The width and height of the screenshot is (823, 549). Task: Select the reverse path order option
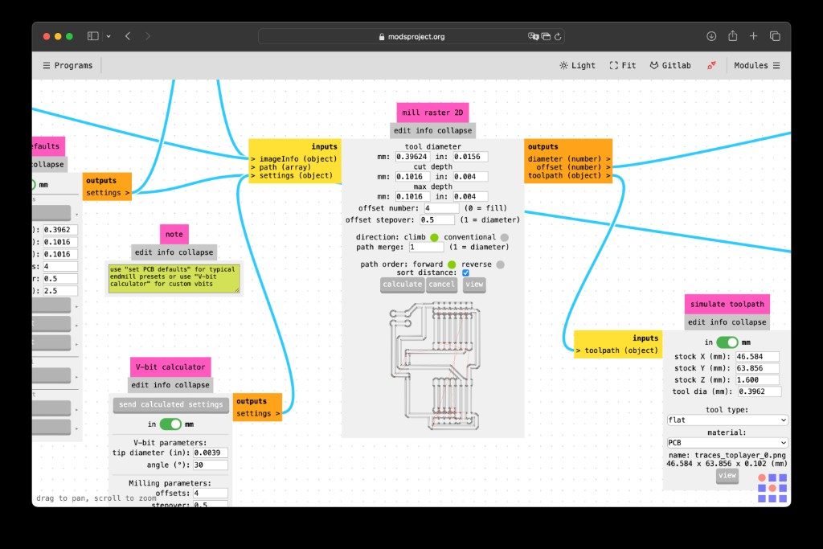tap(500, 264)
